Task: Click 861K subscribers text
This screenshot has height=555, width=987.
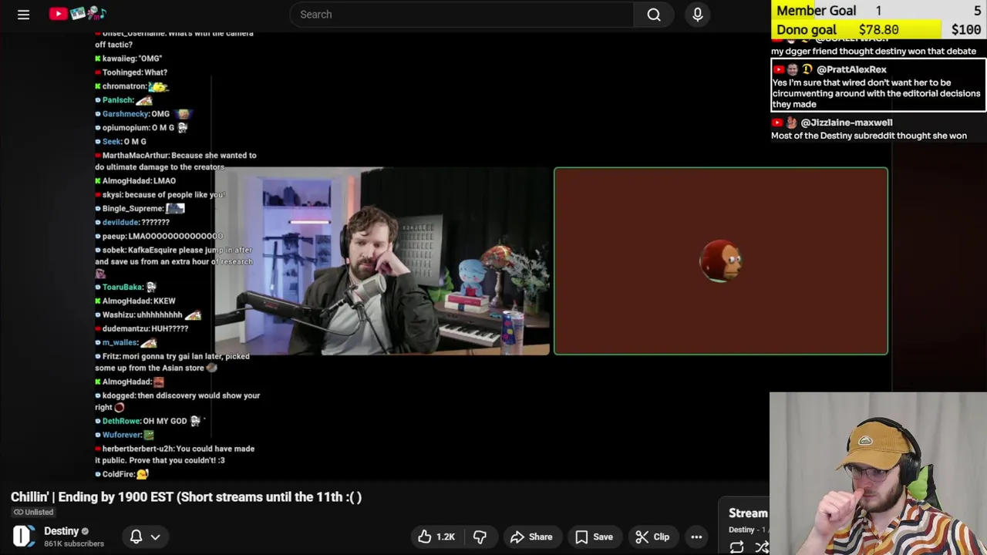Action: 74,543
